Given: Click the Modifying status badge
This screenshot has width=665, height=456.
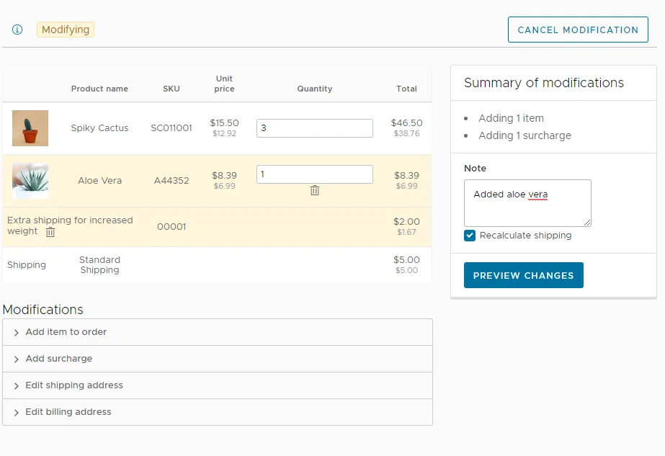Looking at the screenshot, I should coord(66,30).
